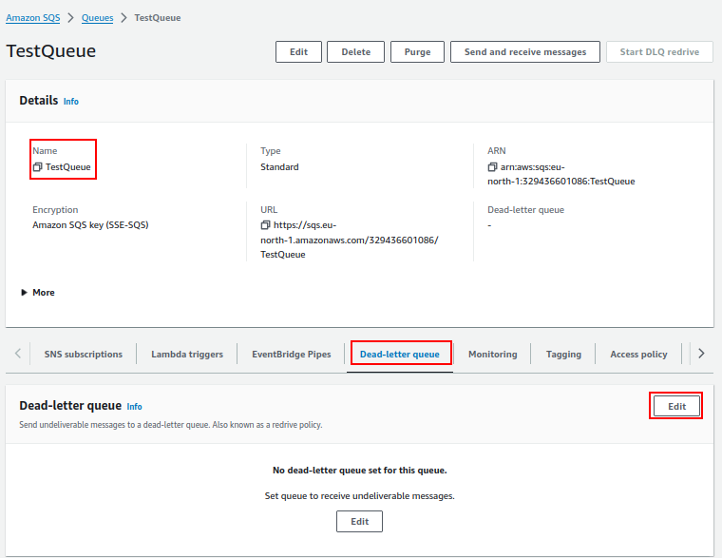Click the https://sqs.eu-north-1 URL text
The width and height of the screenshot is (722, 558).
[350, 240]
